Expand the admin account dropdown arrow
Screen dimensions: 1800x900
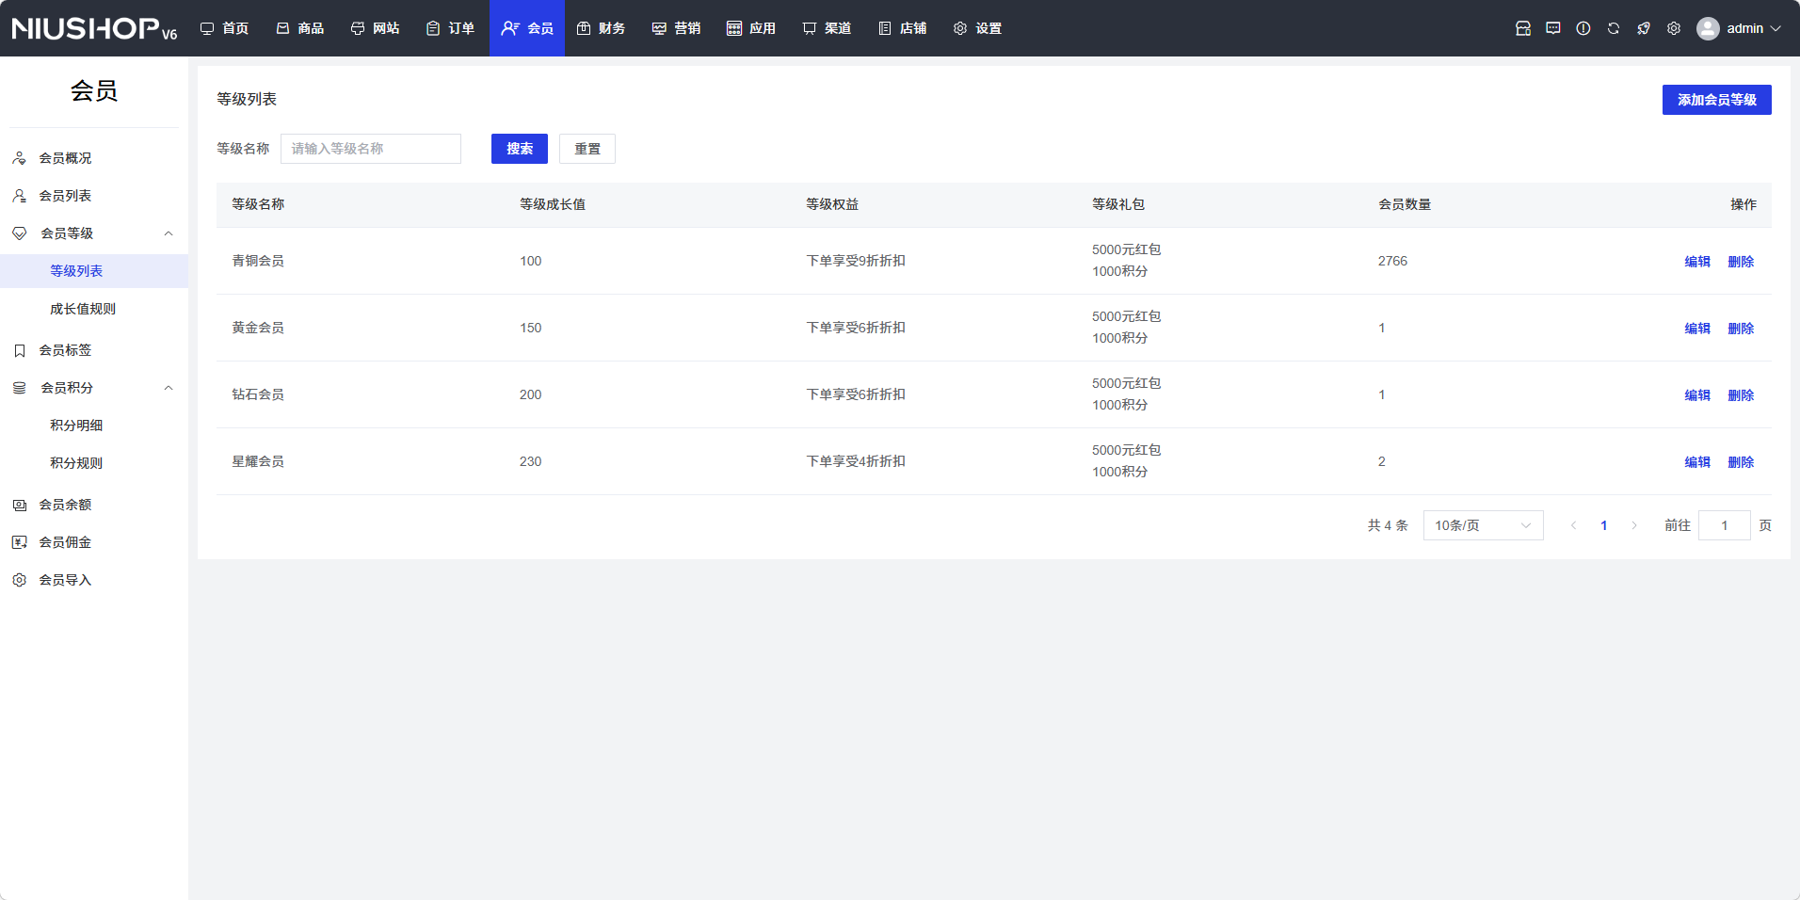[x=1776, y=28]
